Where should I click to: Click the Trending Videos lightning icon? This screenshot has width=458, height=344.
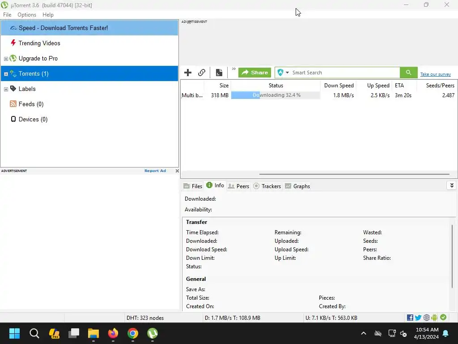click(x=13, y=43)
